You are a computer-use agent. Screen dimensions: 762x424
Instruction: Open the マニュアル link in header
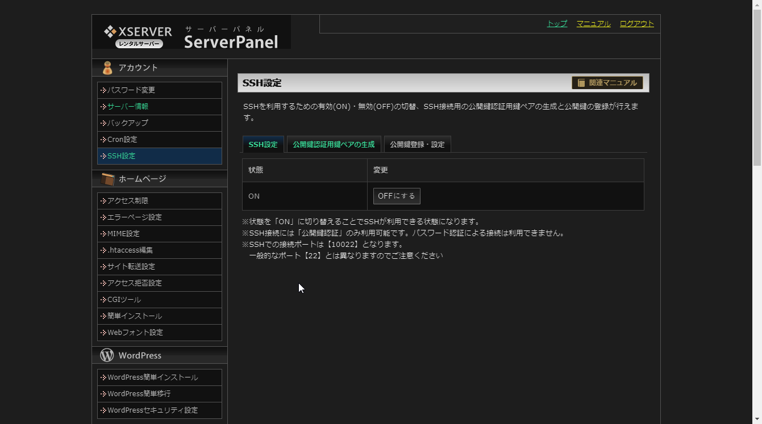(x=593, y=24)
